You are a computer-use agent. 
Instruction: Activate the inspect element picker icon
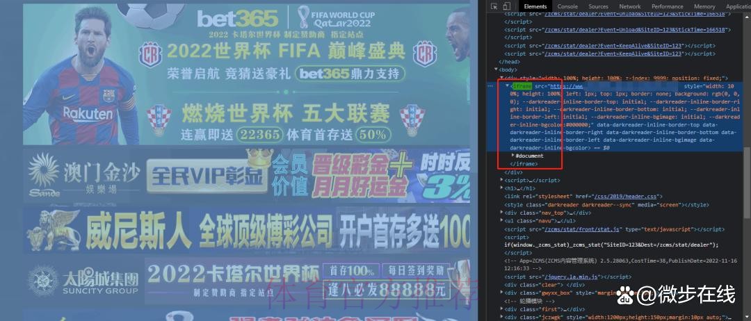click(494, 6)
